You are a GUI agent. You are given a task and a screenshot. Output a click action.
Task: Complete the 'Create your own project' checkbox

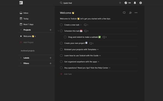pyautogui.click(x=61, y=43)
